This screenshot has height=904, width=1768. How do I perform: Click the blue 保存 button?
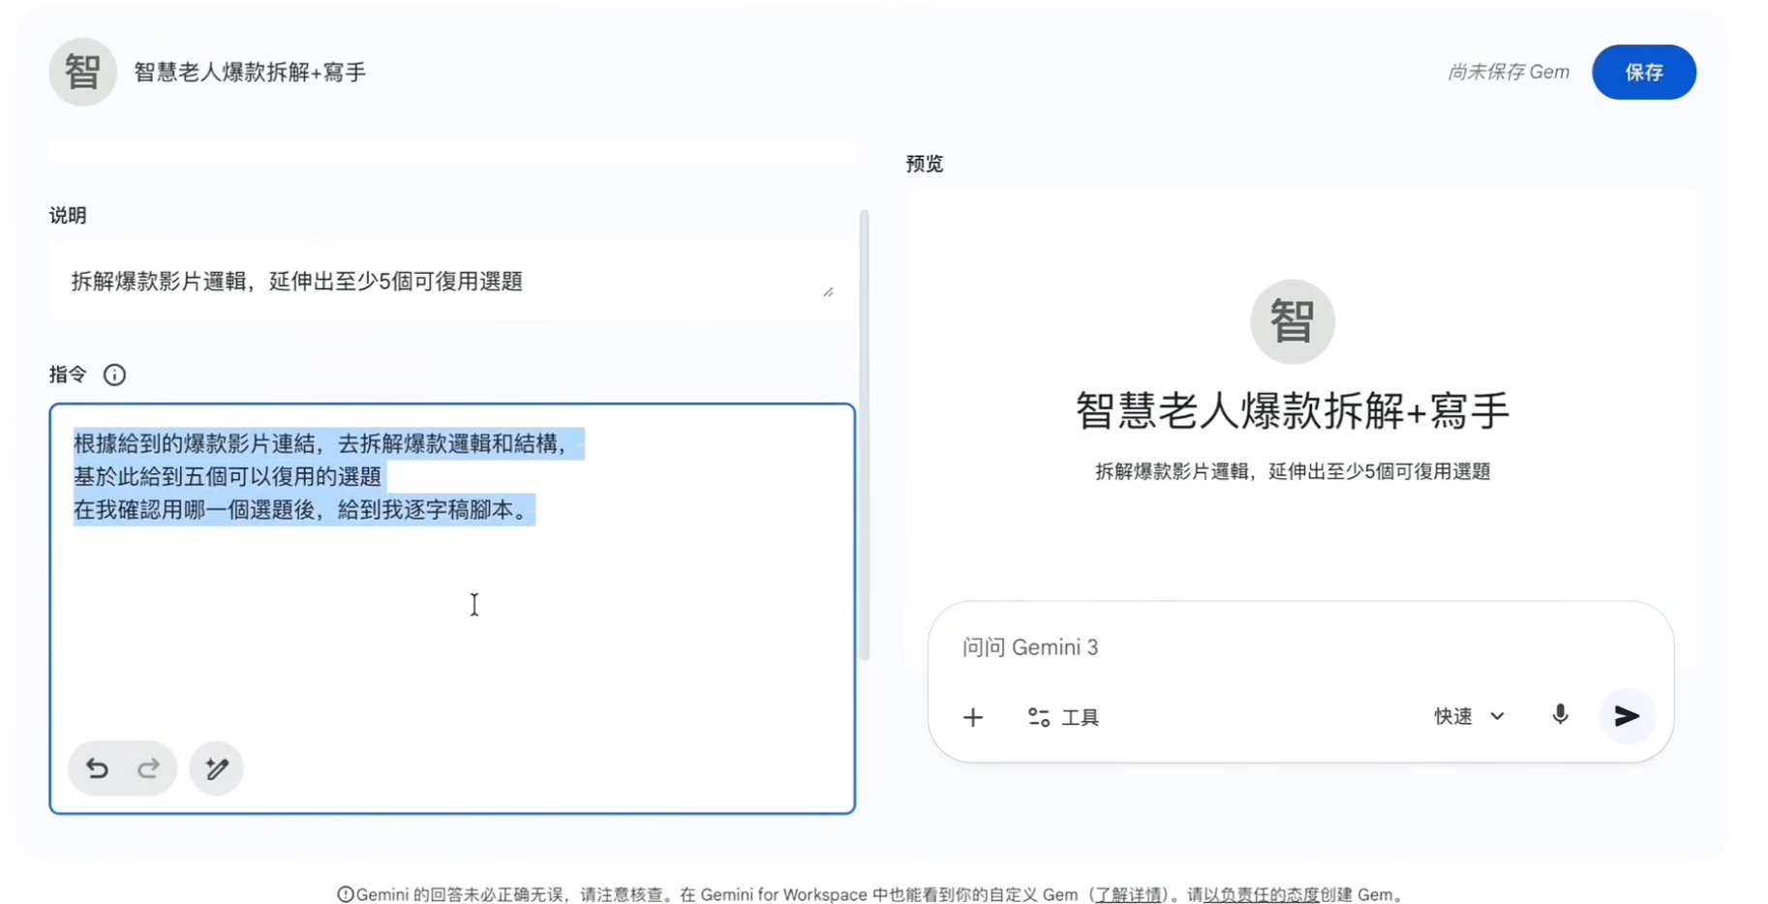tap(1644, 72)
